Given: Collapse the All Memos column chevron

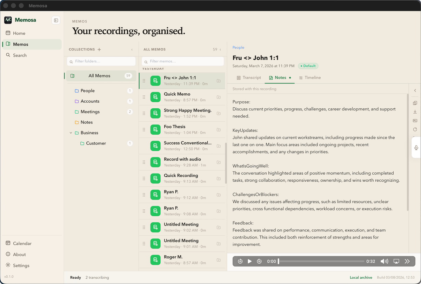Looking at the screenshot, I should point(220,49).
